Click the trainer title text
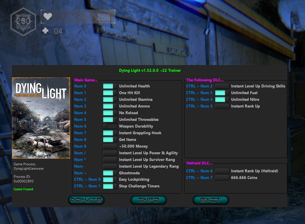This screenshot has width=305, height=224. [x=150, y=71]
